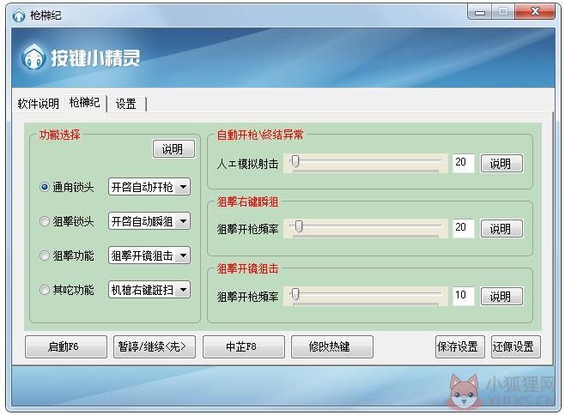Click 说明 button beside 人工模拟射击 slider
Image resolution: width=565 pixels, height=415 pixels.
501,164
